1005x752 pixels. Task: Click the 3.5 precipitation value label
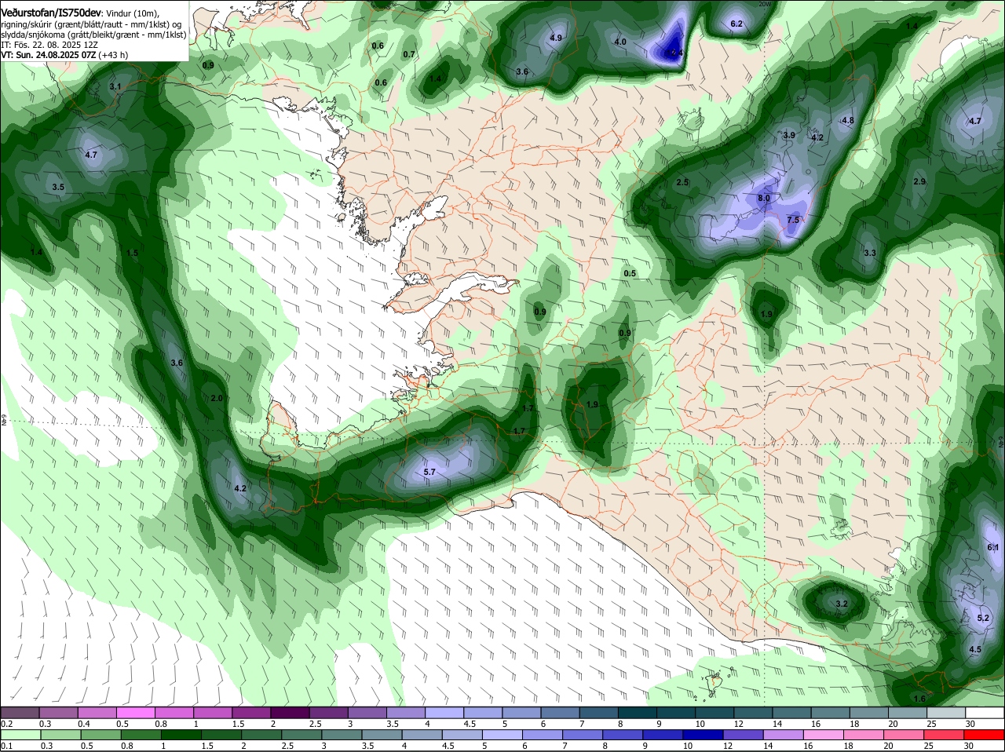(x=58, y=188)
